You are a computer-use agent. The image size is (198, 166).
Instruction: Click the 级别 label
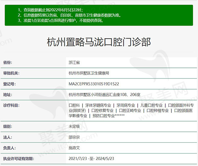point(8,126)
